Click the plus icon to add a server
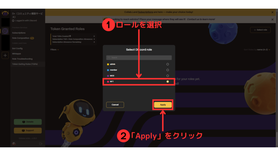 point(5,55)
